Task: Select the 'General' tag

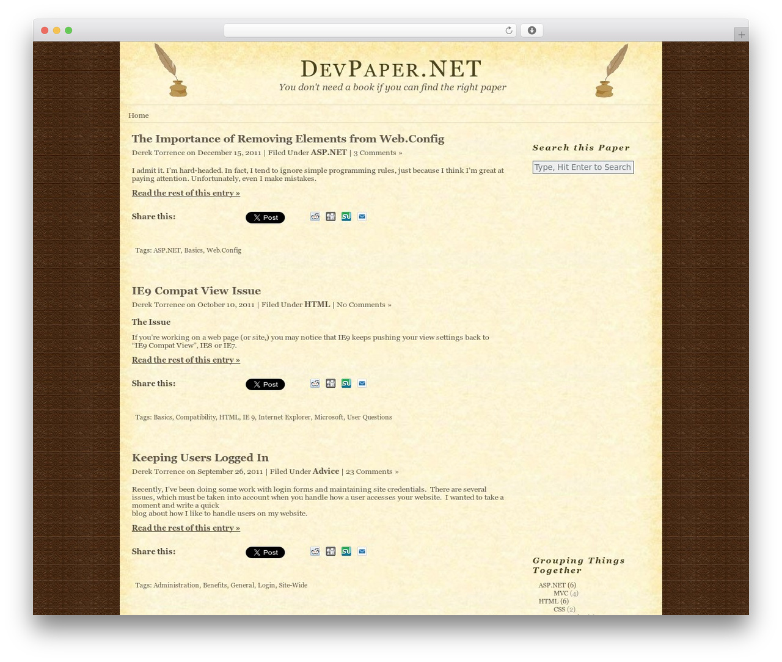Action: pyautogui.click(x=242, y=585)
